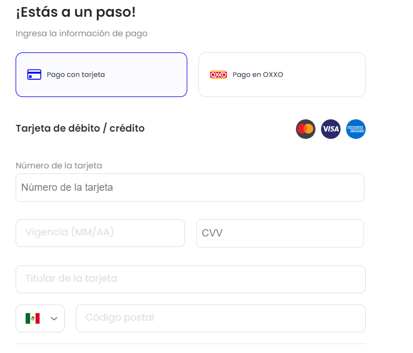413x353 pixels.
Task: Click the Vigencia (MM/AA) field
Action: click(100, 233)
